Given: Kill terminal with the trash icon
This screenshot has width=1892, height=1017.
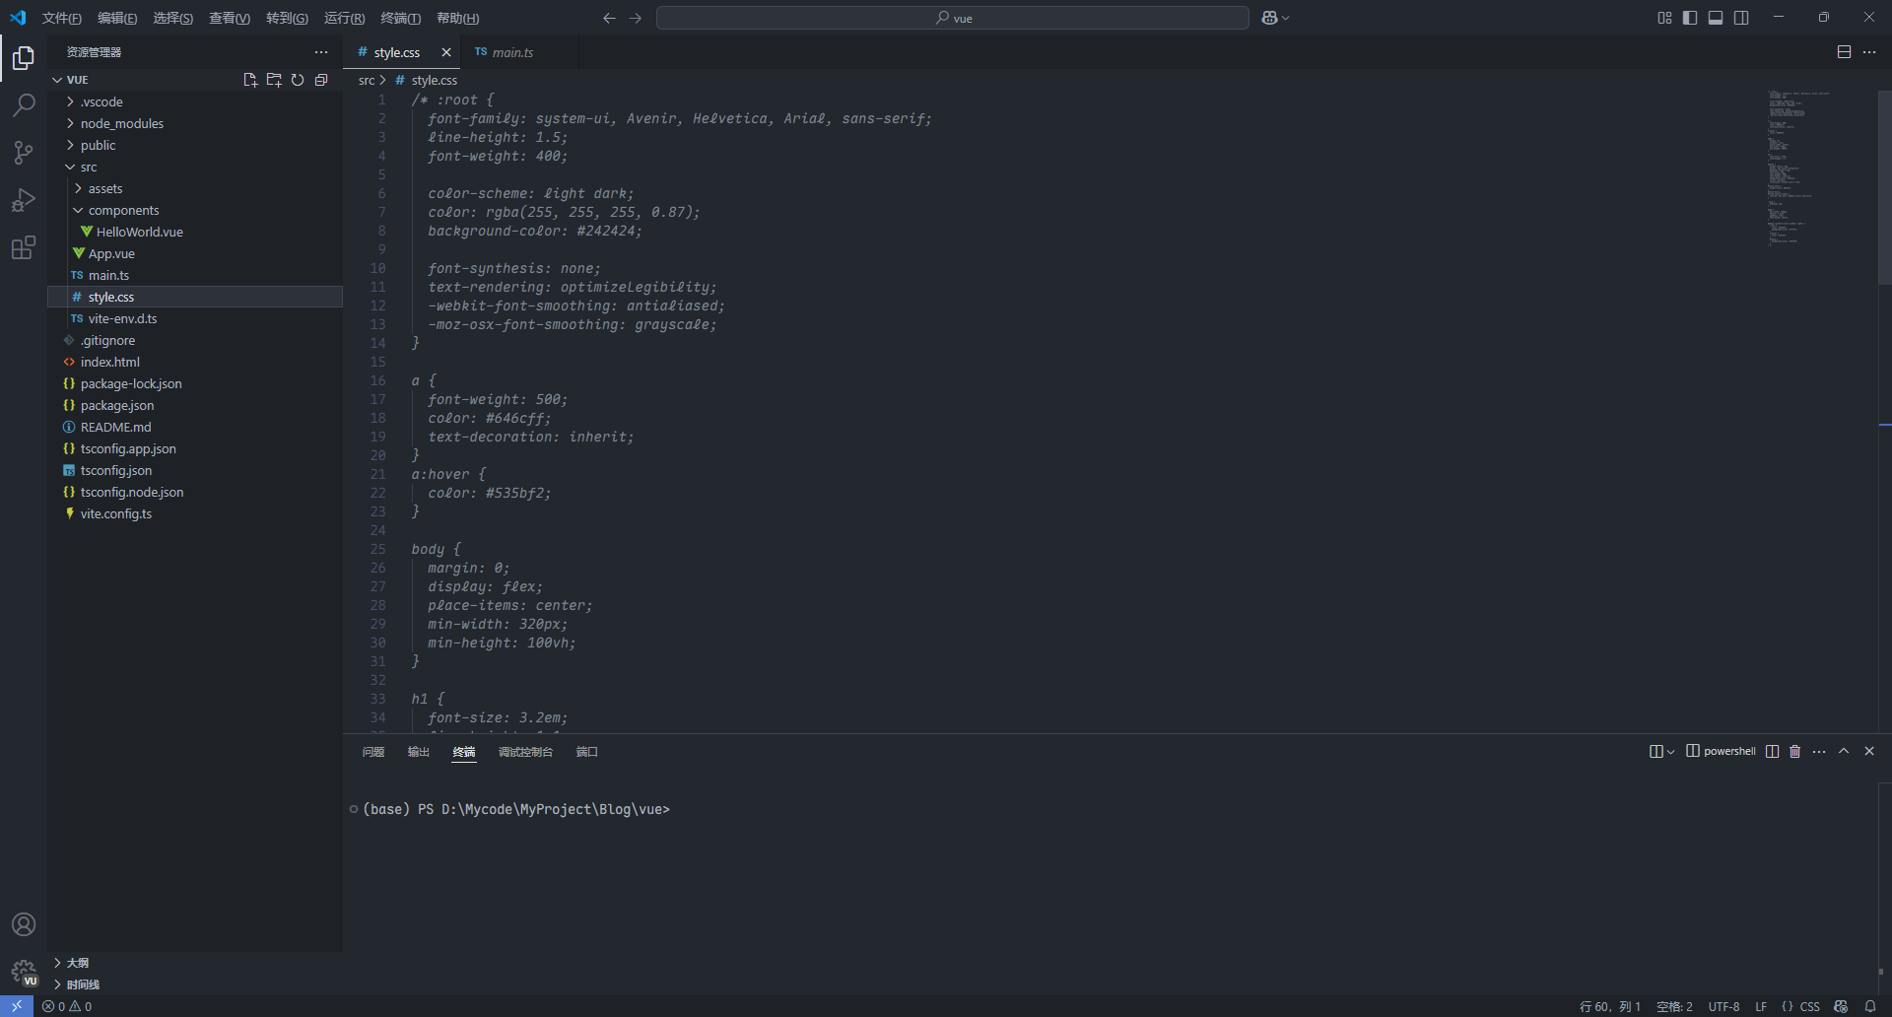Looking at the screenshot, I should [x=1794, y=752].
